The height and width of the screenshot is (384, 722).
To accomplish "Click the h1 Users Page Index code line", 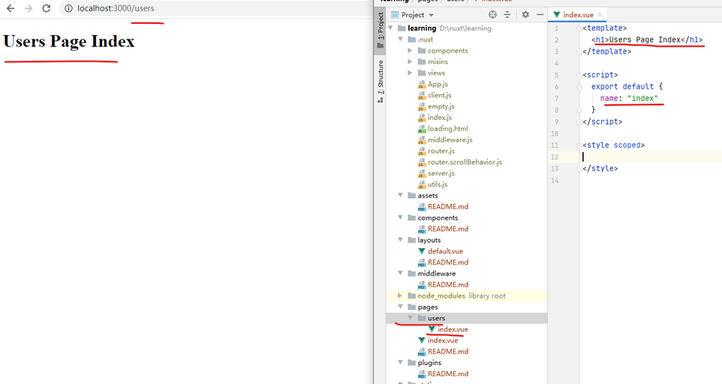I will pos(647,39).
